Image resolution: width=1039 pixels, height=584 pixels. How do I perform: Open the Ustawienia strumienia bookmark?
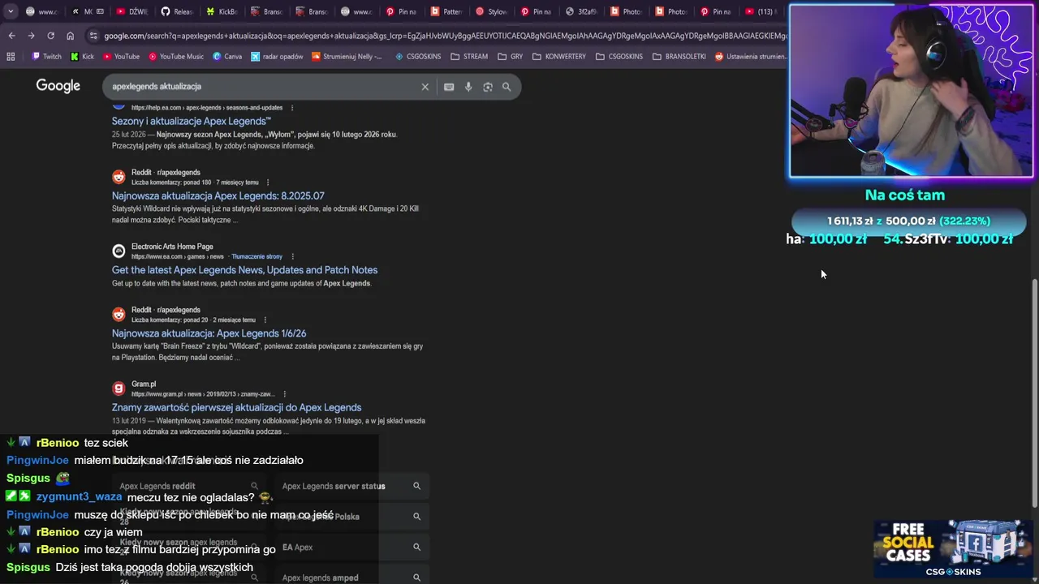click(751, 56)
